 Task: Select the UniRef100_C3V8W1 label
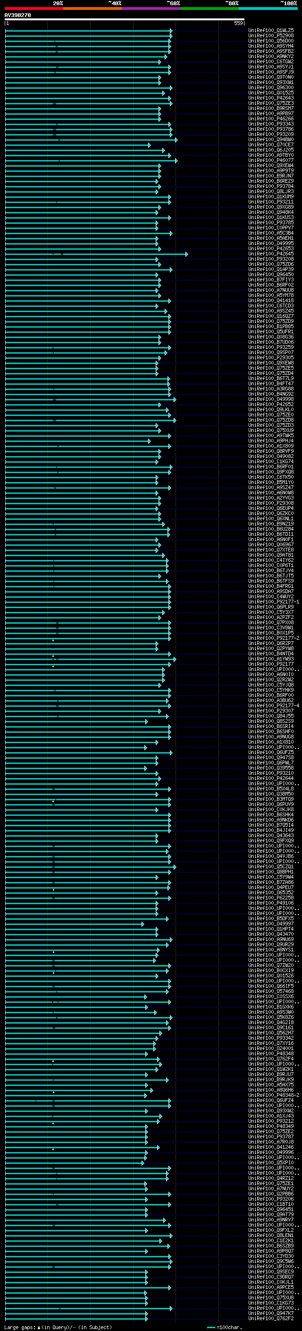pos(271,628)
